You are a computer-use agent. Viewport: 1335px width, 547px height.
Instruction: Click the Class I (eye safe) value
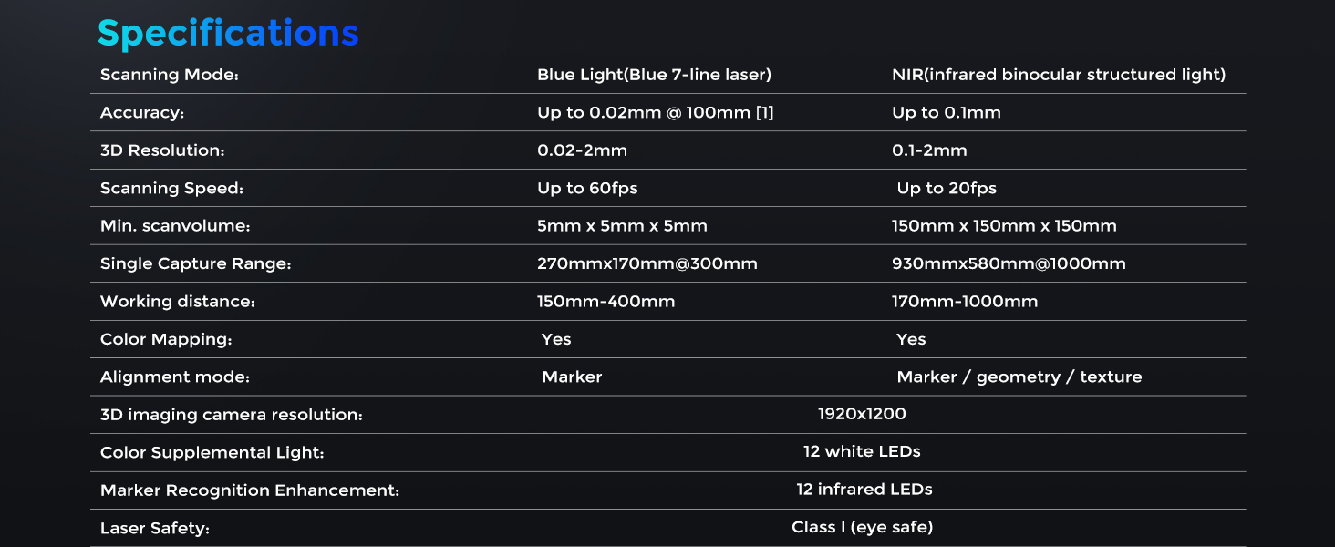coord(862,527)
